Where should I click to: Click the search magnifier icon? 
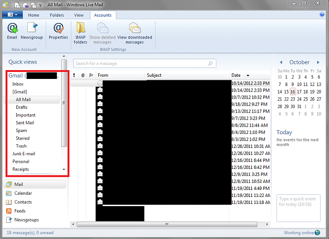(x=210, y=64)
